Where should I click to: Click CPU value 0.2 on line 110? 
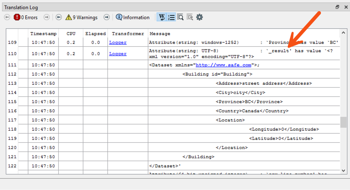click(71, 54)
